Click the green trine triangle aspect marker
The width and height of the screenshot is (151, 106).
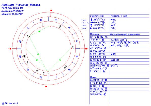pos(38,54)
